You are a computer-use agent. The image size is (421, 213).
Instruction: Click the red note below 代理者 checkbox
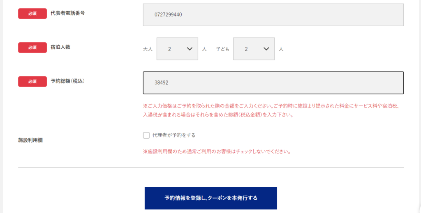[217, 151]
